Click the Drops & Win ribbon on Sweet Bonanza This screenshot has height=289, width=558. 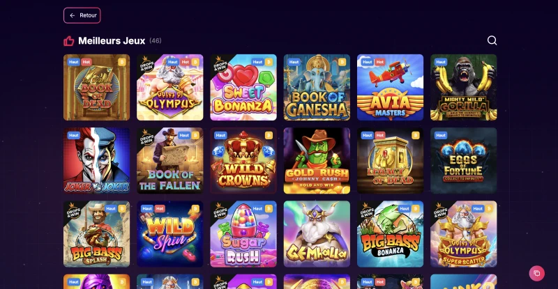[219, 63]
